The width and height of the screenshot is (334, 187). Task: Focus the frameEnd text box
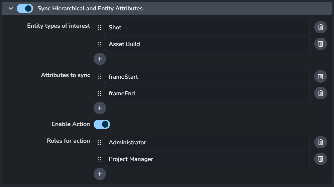point(207,93)
